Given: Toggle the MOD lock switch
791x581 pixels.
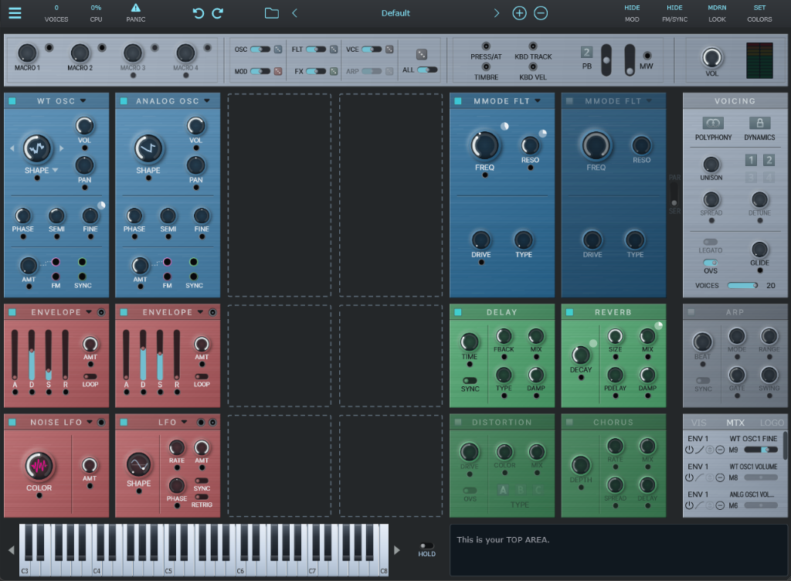Looking at the screenshot, I should pos(260,72).
